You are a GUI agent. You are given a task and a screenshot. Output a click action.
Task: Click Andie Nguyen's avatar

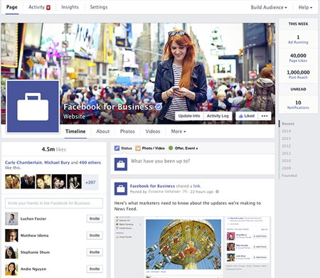pyautogui.click(x=11, y=269)
